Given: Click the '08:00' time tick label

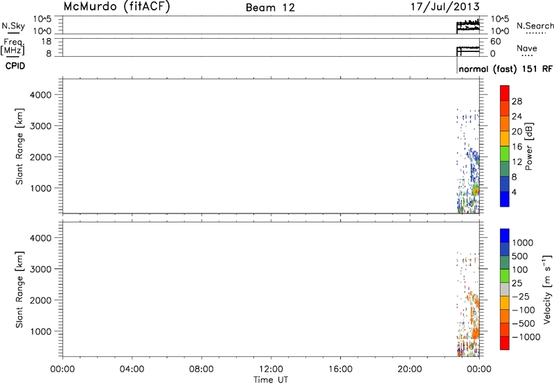Looking at the screenshot, I should coord(202,369).
